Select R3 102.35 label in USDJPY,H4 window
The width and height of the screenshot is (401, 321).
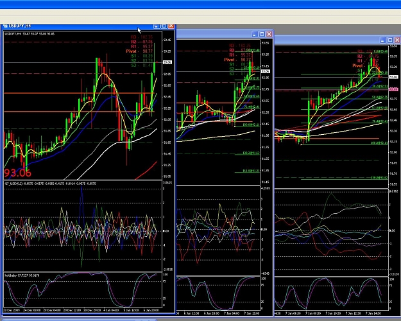(x=142, y=37)
